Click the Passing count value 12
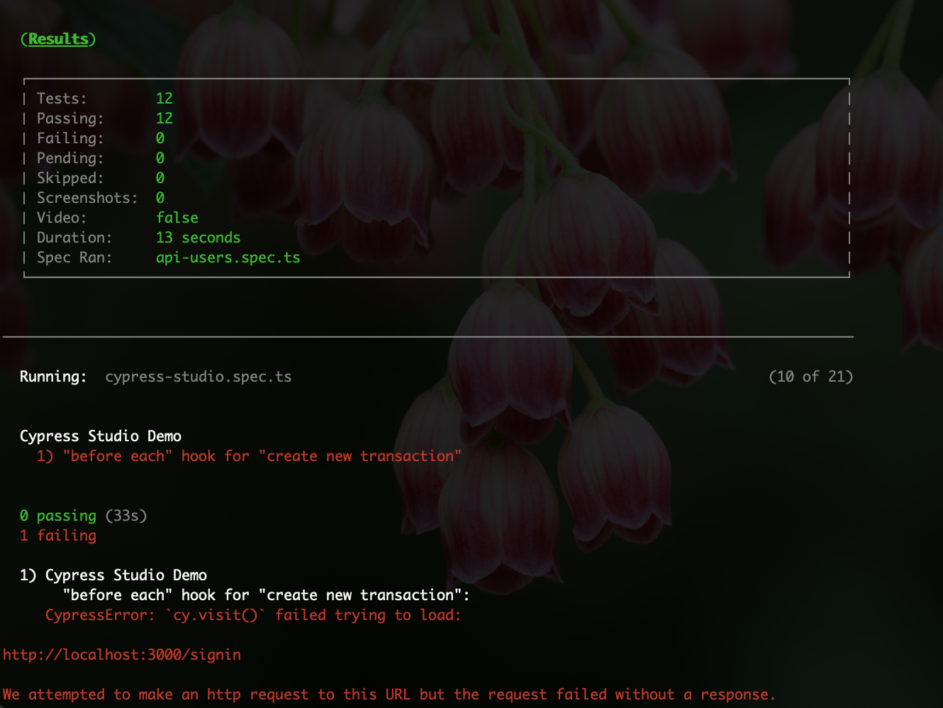Viewport: 943px width, 708px height. (x=164, y=118)
